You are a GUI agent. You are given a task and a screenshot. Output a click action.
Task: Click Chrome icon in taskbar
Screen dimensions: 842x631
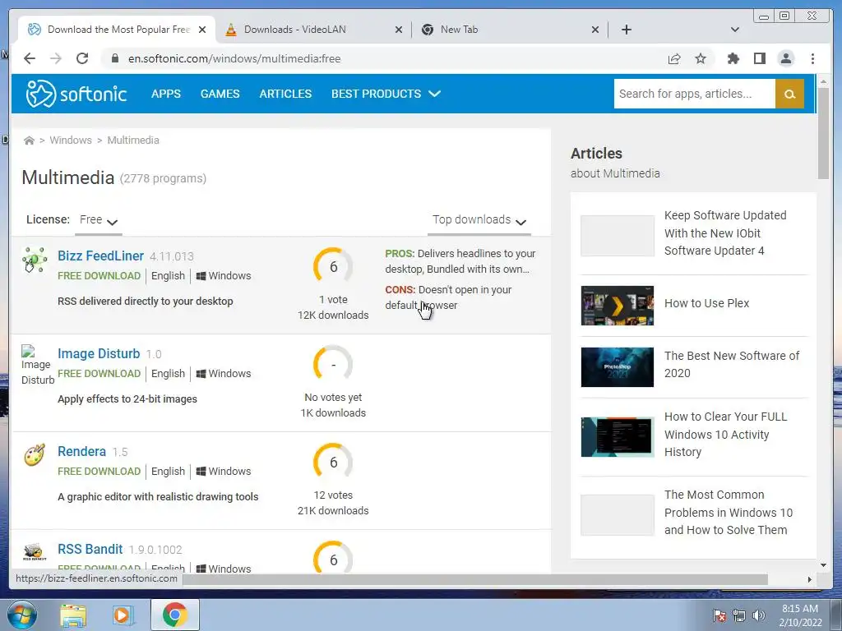point(175,615)
